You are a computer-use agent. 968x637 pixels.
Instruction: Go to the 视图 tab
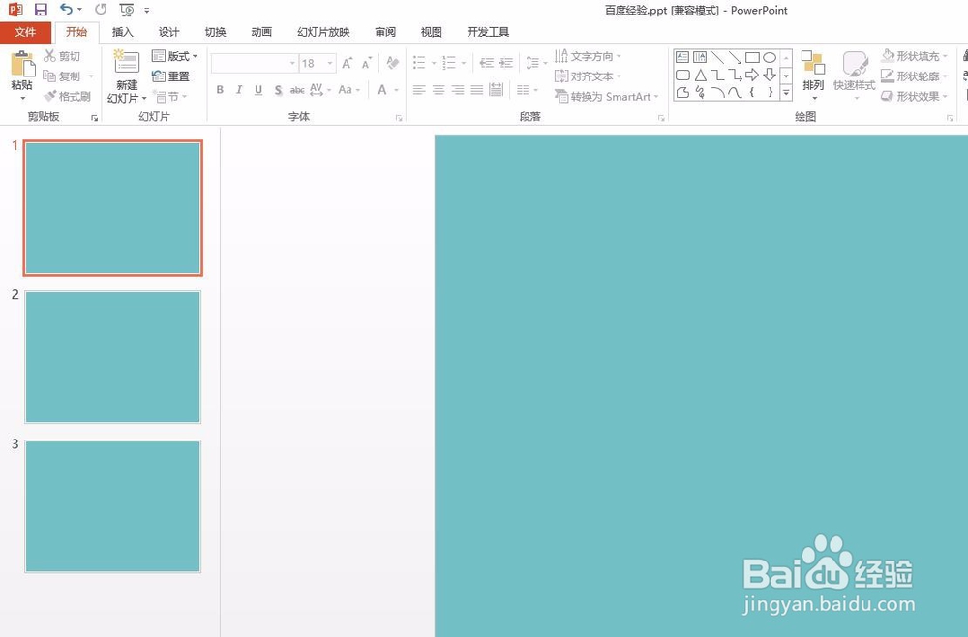coord(431,32)
